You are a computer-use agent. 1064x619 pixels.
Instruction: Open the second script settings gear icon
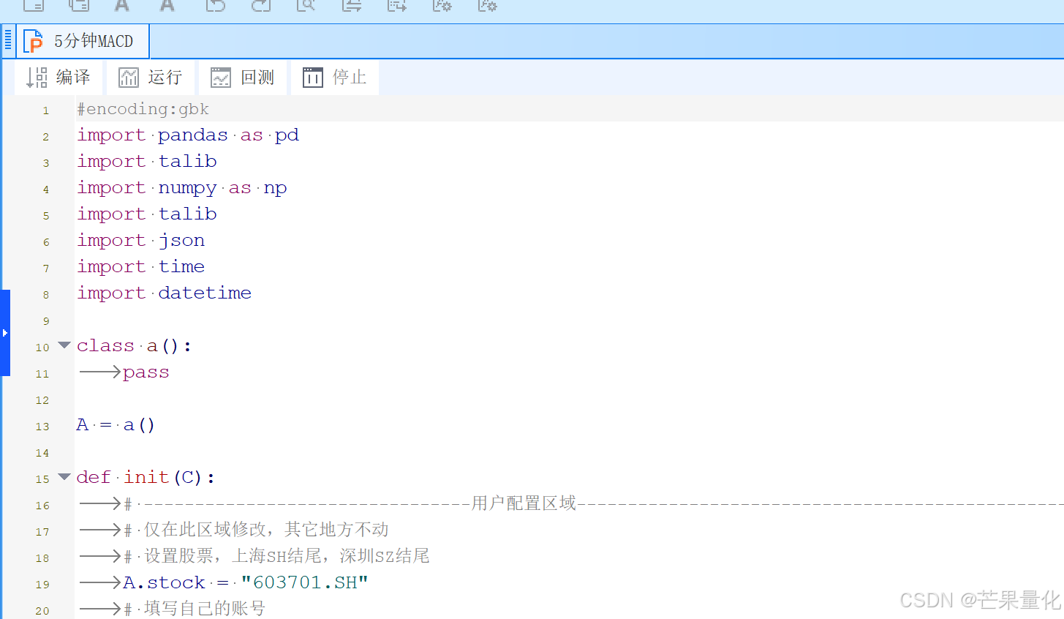pos(487,9)
